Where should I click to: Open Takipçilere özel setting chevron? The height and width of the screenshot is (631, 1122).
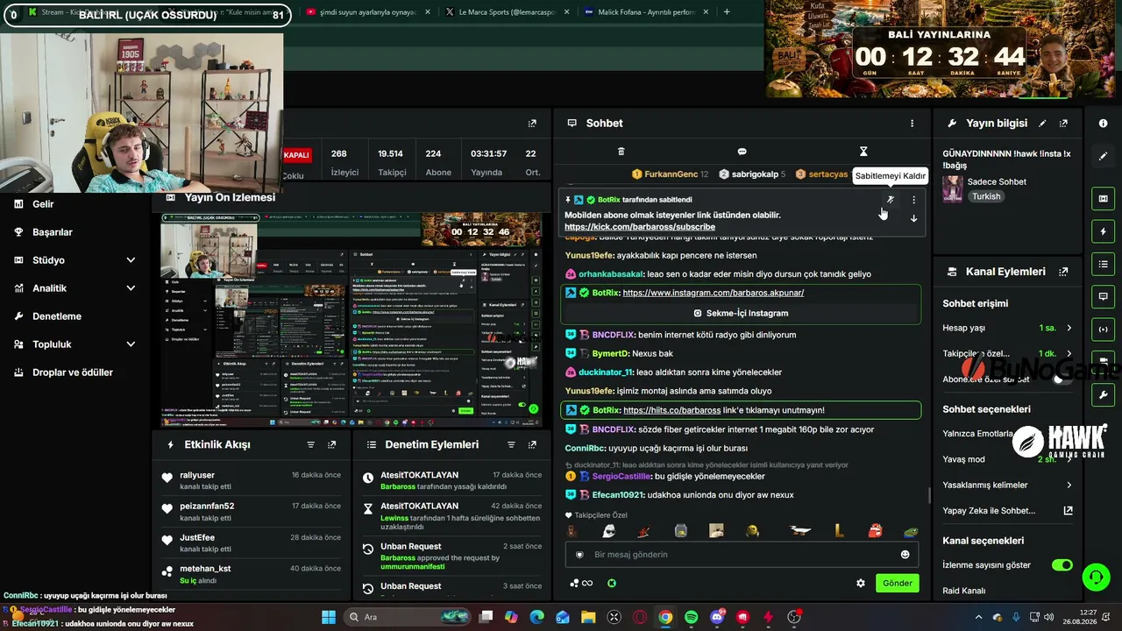[x=1069, y=353]
